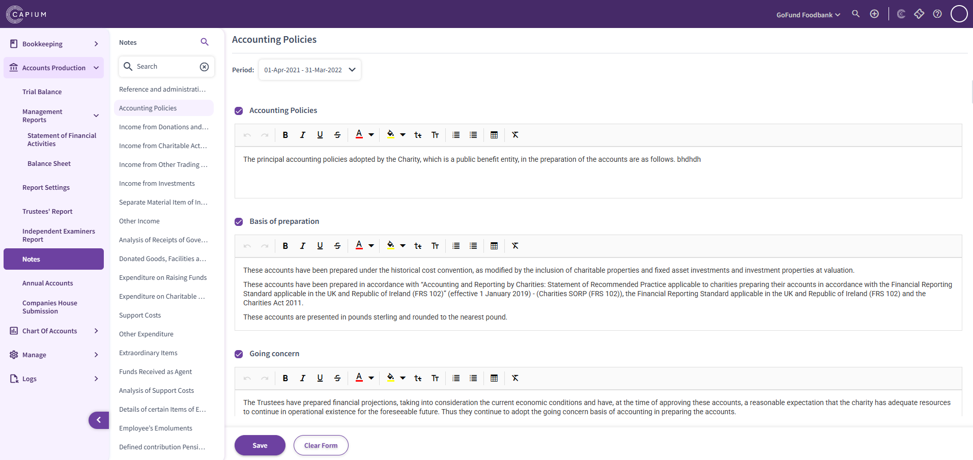Insert table in Basis of preparation editor
Viewport: 973px width, 460px height.
[x=494, y=246]
